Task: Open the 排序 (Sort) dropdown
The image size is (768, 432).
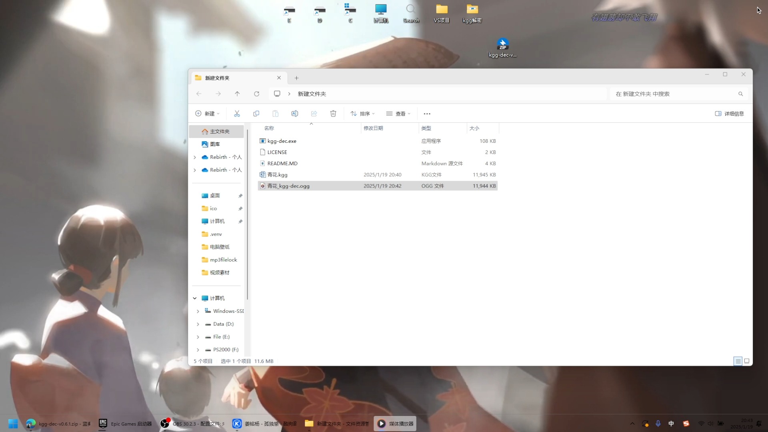Action: (362, 114)
